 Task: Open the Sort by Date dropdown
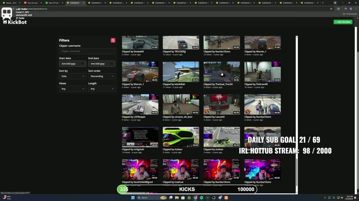pos(72,76)
